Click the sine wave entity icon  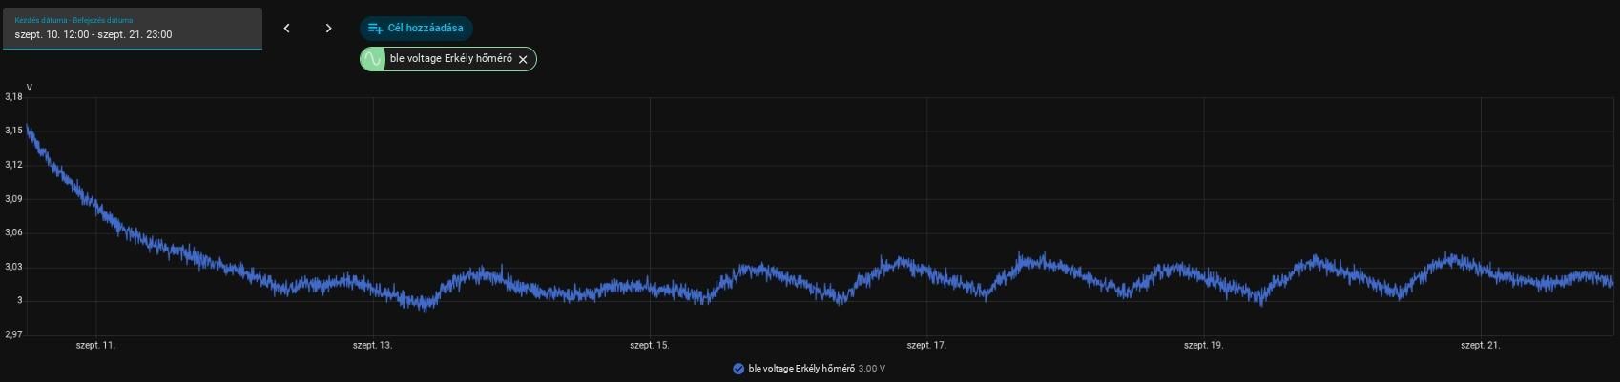(x=372, y=59)
